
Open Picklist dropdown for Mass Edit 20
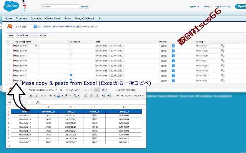point(167,71)
